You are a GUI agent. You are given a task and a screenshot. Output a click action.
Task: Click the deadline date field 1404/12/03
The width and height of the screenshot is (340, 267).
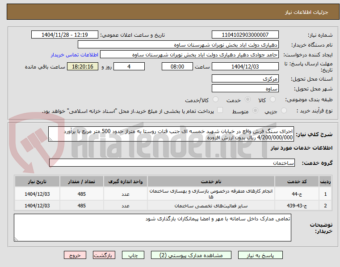(x=245, y=67)
